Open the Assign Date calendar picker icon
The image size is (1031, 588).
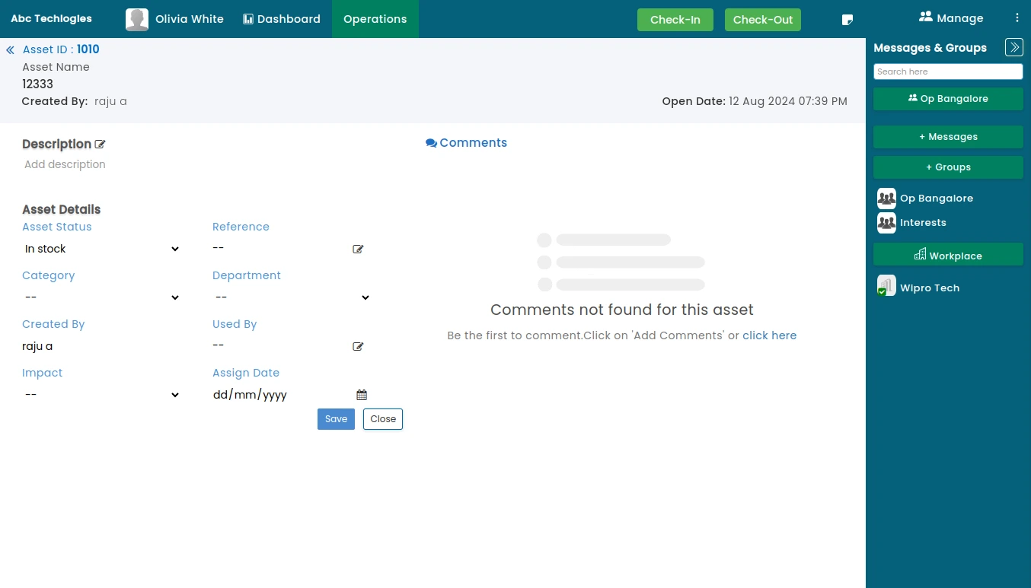[362, 395]
